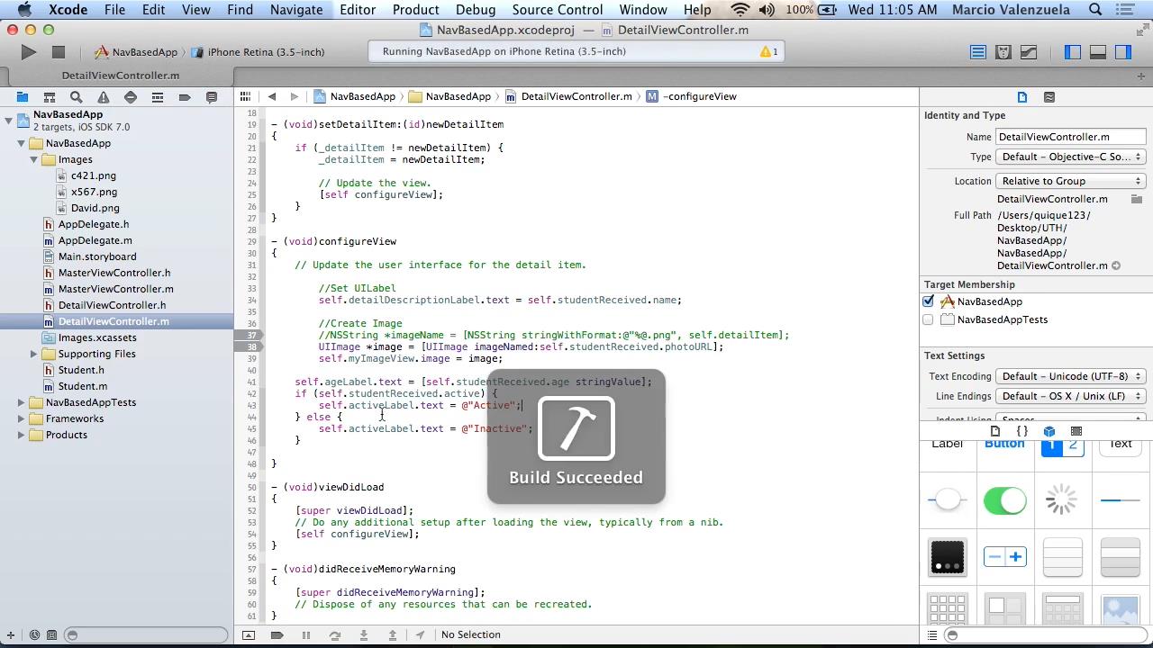This screenshot has width=1153, height=648.
Task: Select Student.m in the navigator
Action: point(83,386)
